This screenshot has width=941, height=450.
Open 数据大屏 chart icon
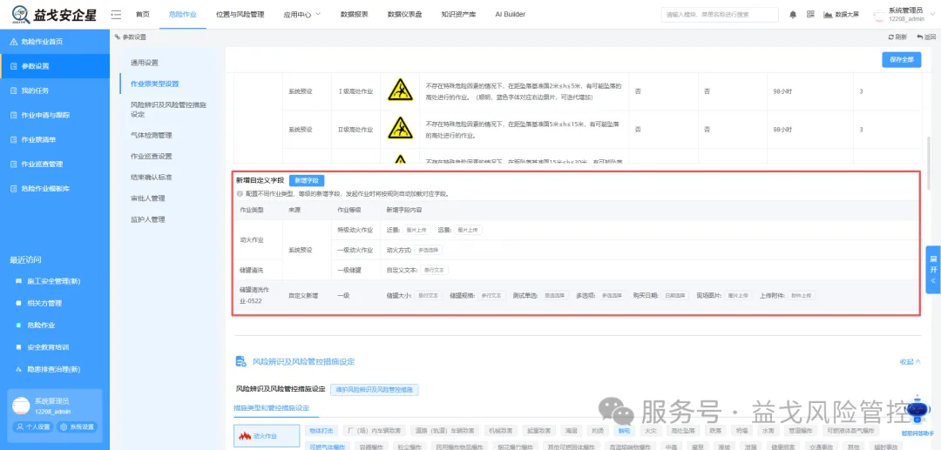point(829,15)
